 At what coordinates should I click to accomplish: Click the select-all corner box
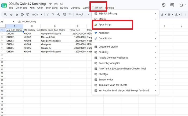(3, 26)
